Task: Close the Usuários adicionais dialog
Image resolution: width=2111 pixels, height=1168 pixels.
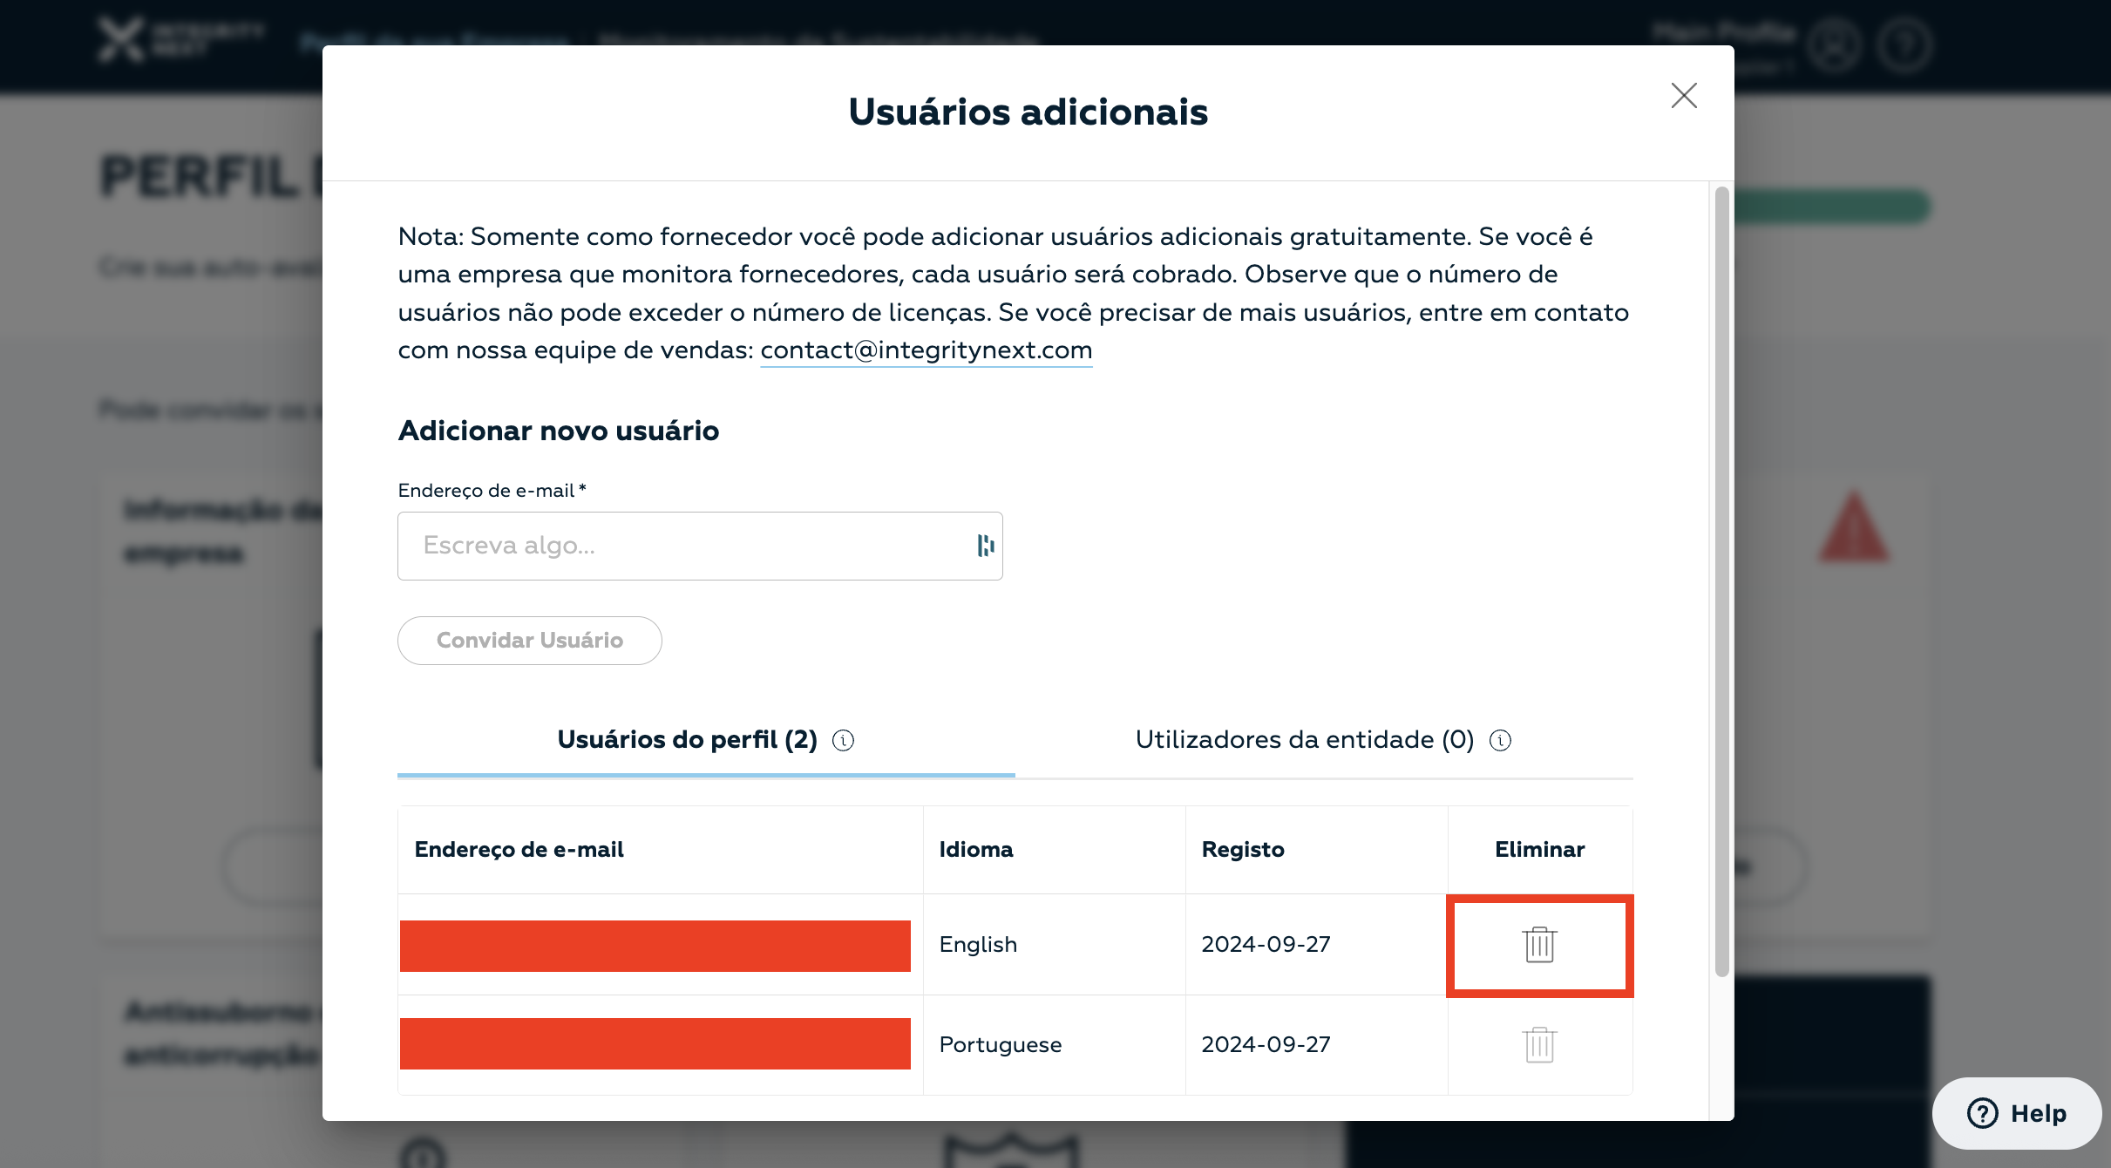Action: [1683, 95]
